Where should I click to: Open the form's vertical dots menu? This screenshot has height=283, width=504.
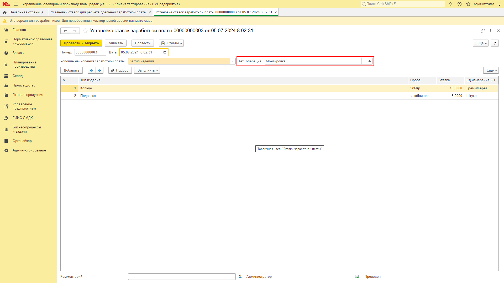(x=491, y=31)
